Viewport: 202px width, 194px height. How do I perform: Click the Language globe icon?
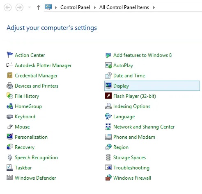[x=108, y=116]
